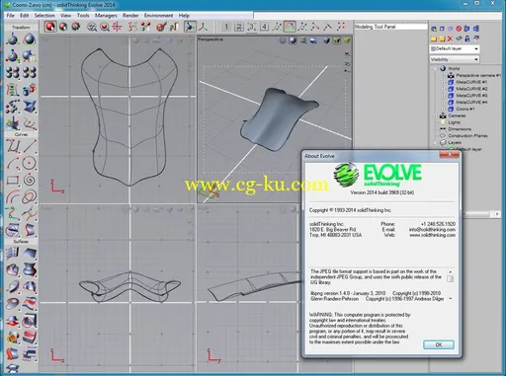Click the padlock lock icon in the browser toolbar
506x376 pixels.
(467, 38)
